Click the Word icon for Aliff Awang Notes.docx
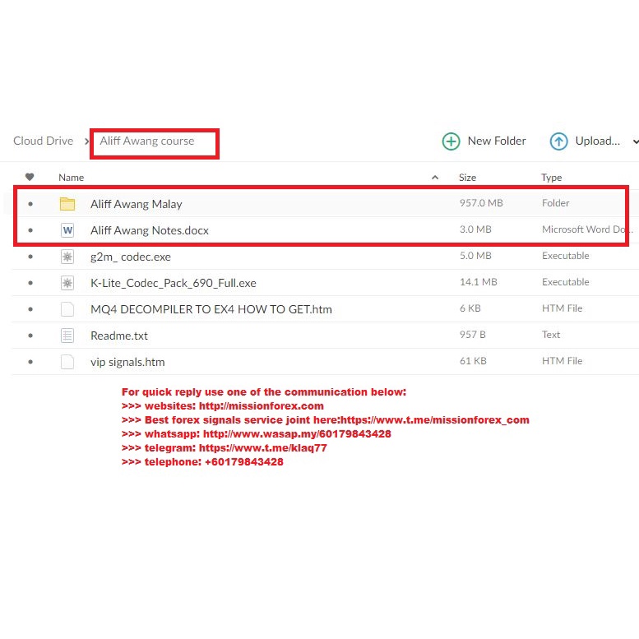The image size is (639, 639). (x=67, y=230)
